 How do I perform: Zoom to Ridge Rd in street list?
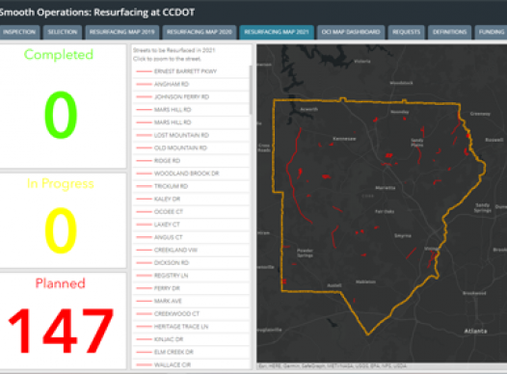point(191,161)
